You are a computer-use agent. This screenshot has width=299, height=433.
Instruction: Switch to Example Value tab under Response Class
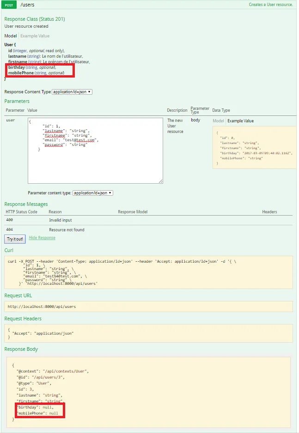point(35,36)
